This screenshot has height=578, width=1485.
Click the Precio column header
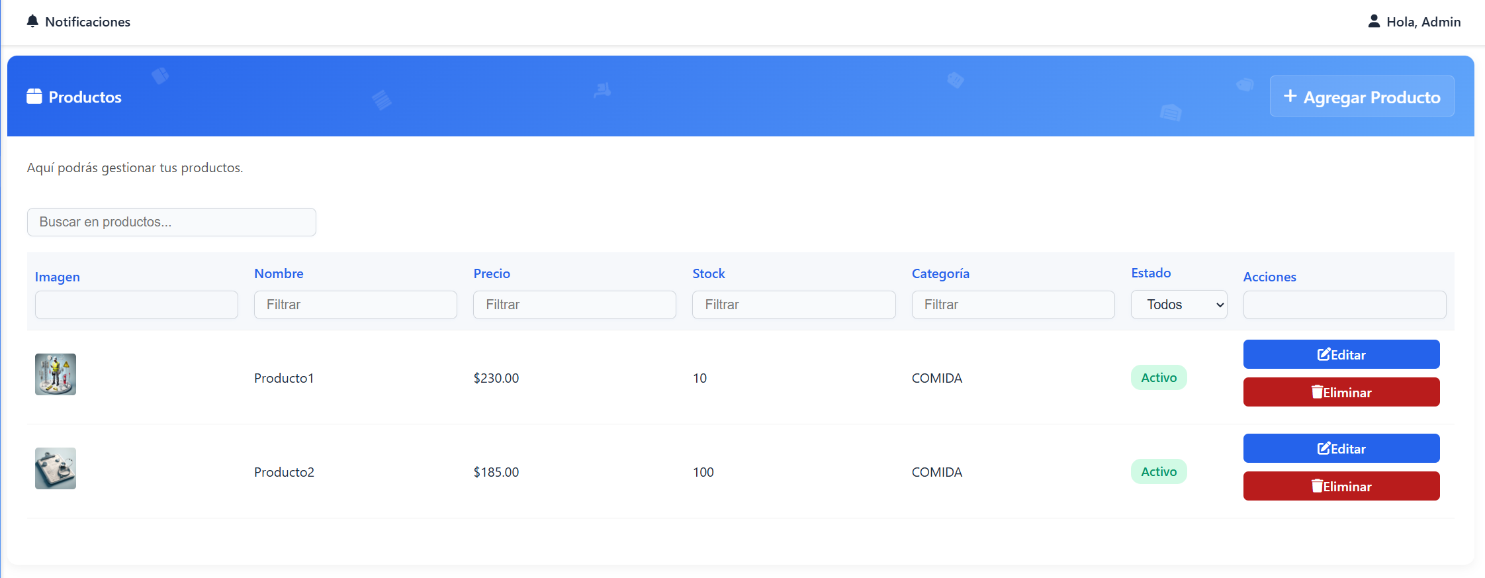pos(491,273)
